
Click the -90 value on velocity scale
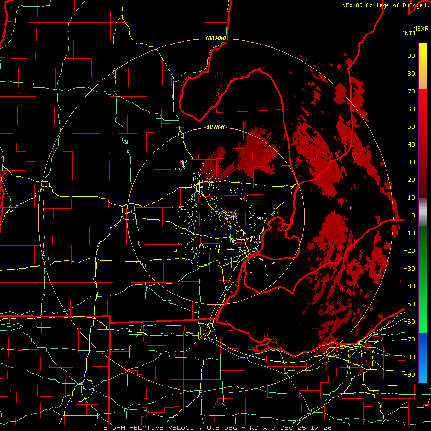[409, 375]
